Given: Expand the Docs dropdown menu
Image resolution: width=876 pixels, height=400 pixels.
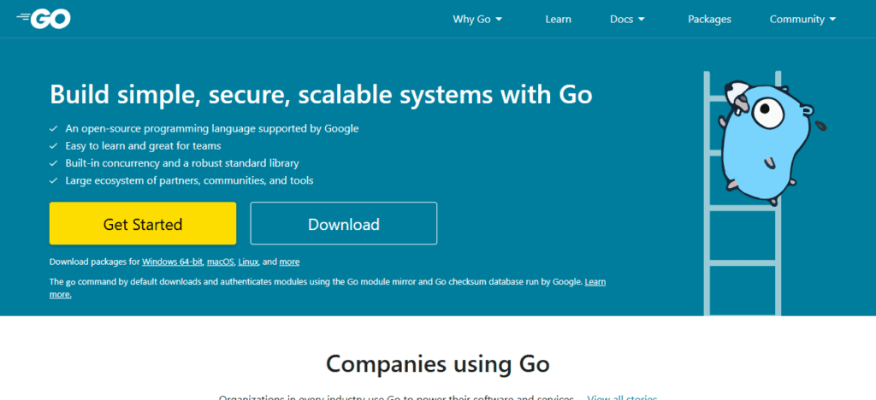Looking at the screenshot, I should click(627, 19).
